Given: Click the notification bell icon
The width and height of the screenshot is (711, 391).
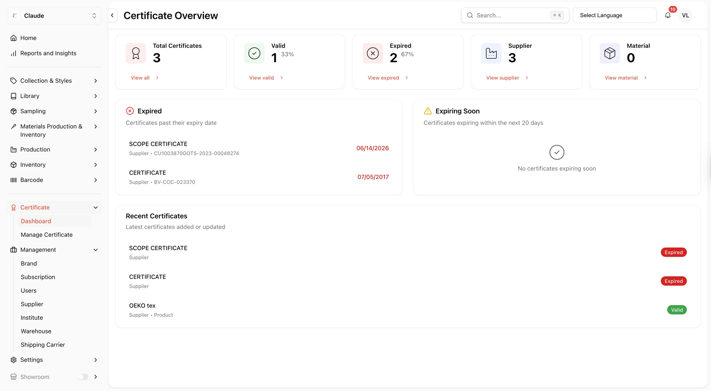Looking at the screenshot, I should (x=668, y=15).
